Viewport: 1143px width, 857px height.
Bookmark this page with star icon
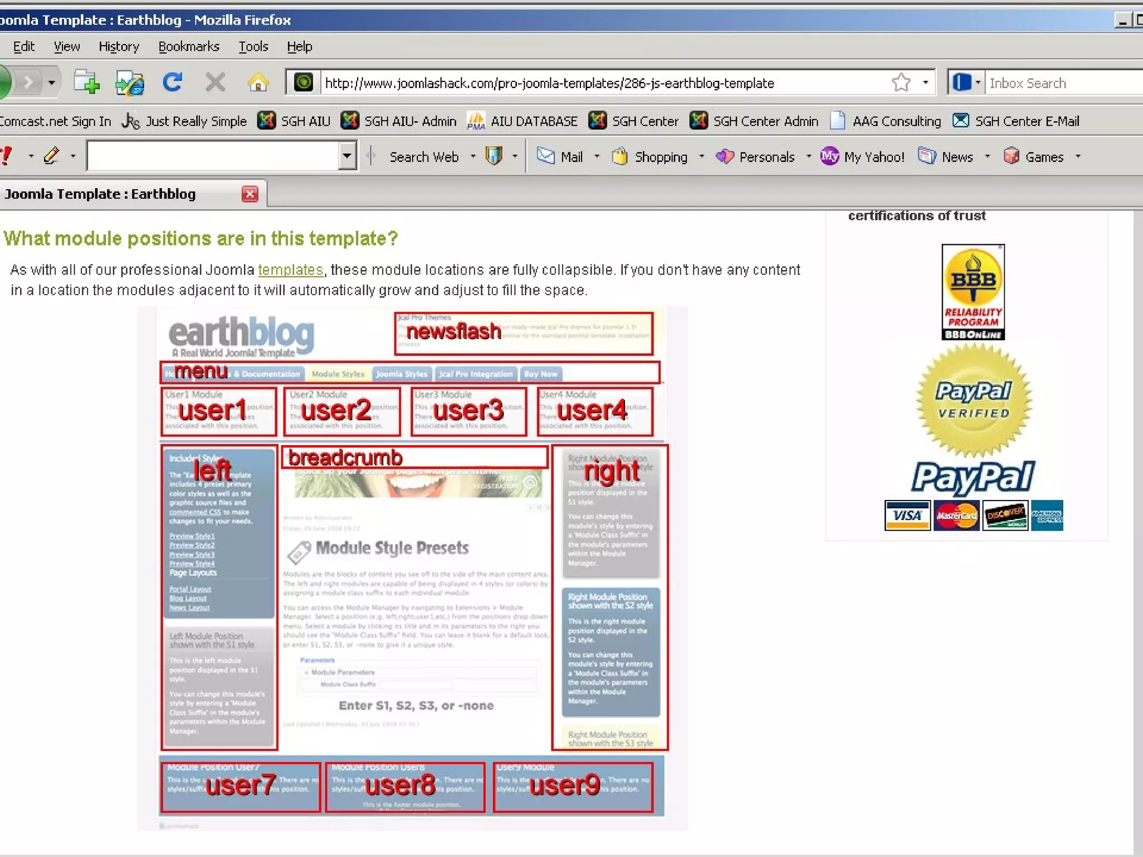coord(901,83)
